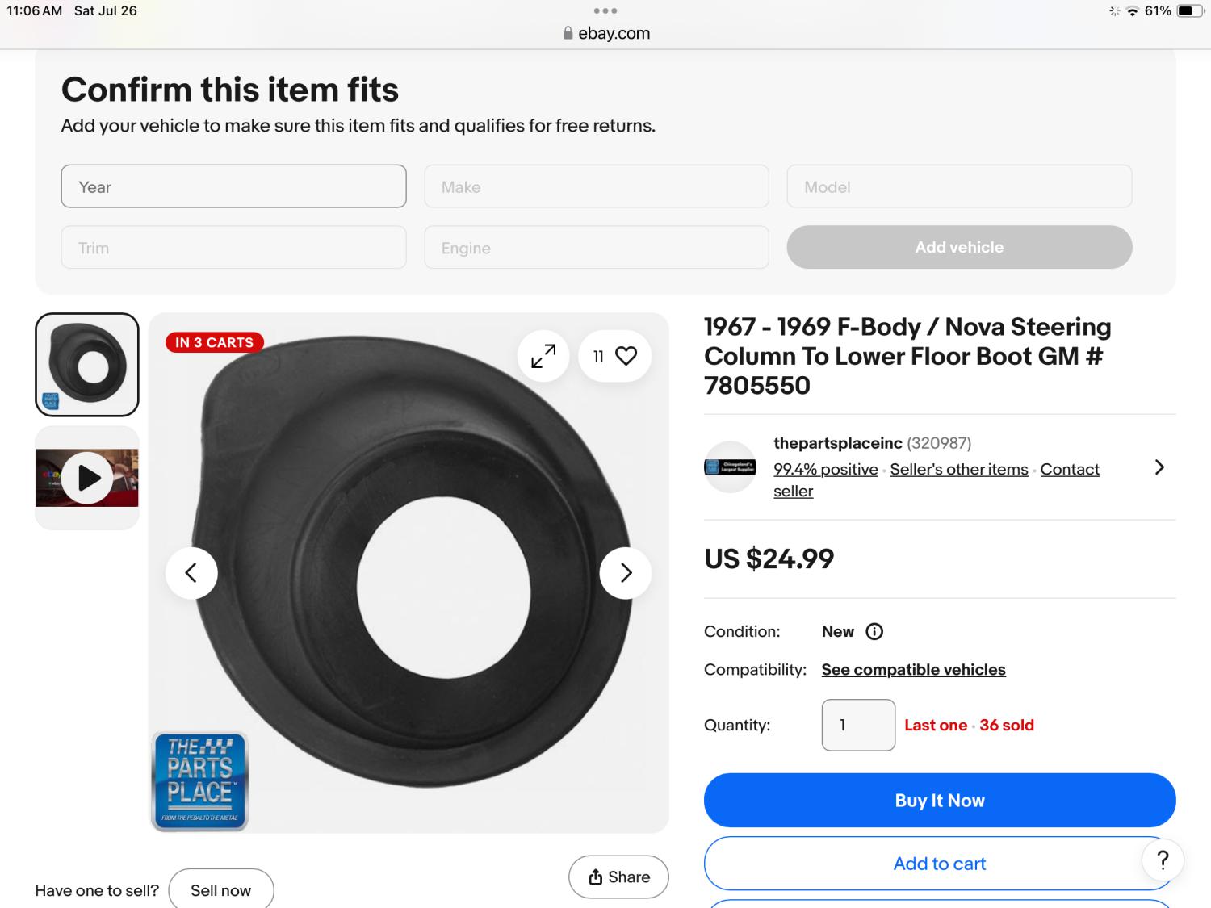Click the Buy It Now button

pos(940,801)
